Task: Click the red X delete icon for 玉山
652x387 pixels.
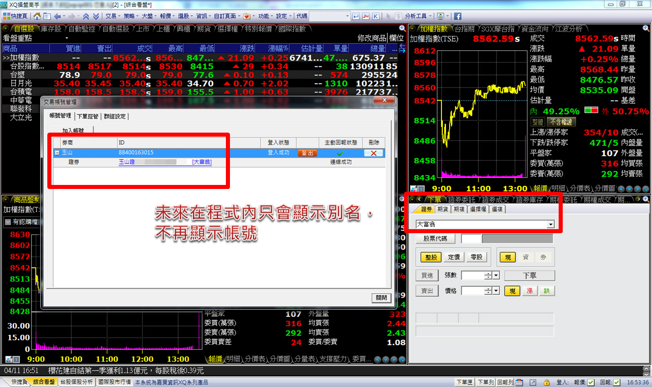Action: click(373, 153)
